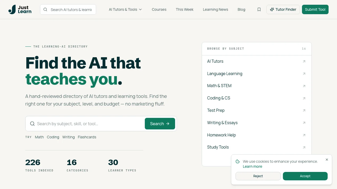Dismiss the cookie banner with the X
Screen dimensions: 337x189
pyautogui.click(x=327, y=160)
